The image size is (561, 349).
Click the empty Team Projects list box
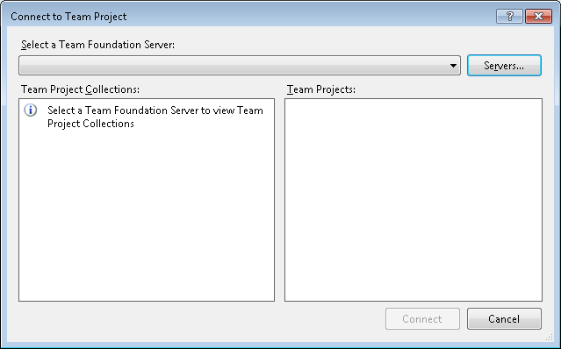(x=414, y=200)
